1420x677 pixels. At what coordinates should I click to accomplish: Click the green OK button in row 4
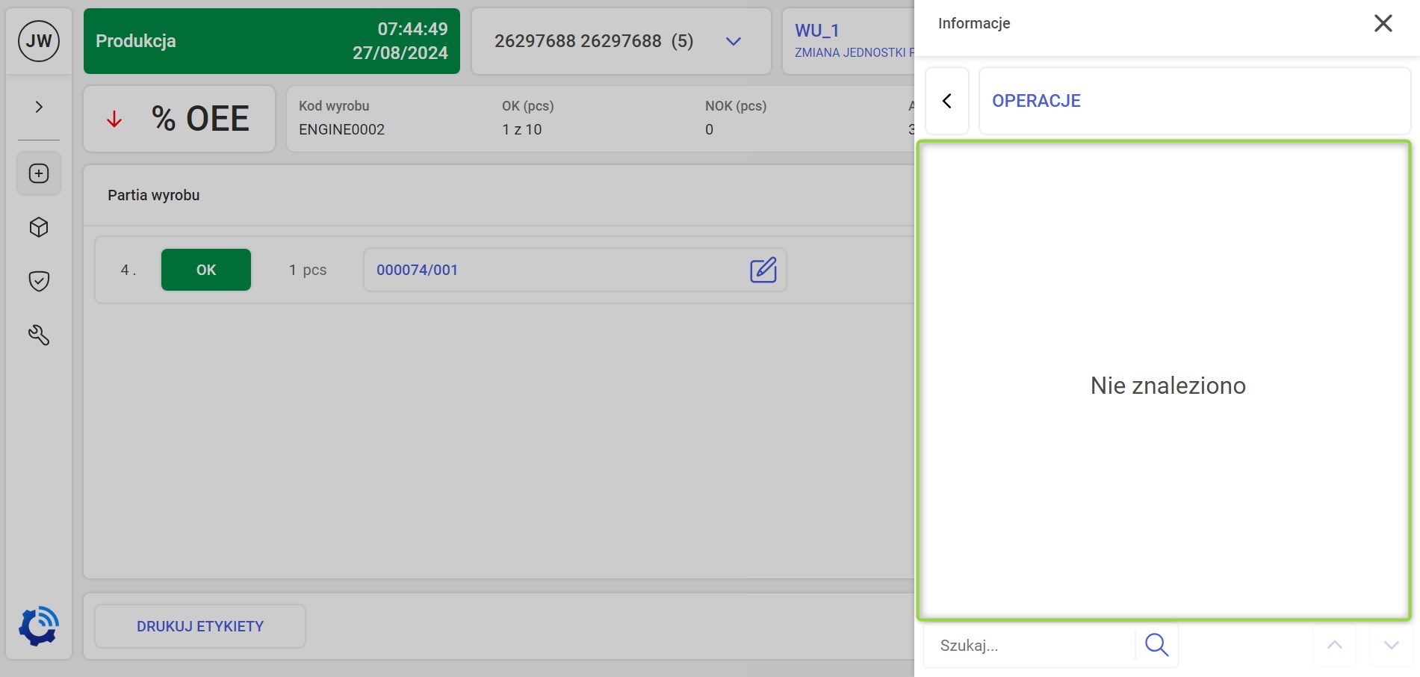pos(206,270)
